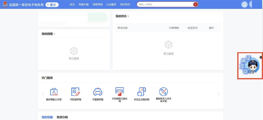This screenshot has height=120, width=263.
Task: Expand 我的待办 section via chevron
Action: point(128,16)
